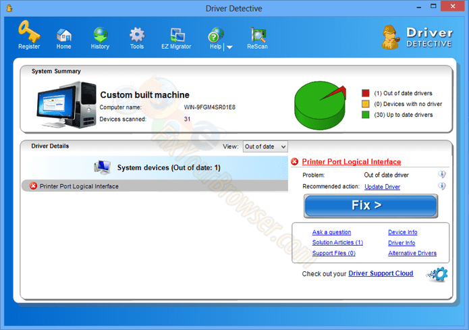Open Alternative Drivers link

click(x=412, y=253)
